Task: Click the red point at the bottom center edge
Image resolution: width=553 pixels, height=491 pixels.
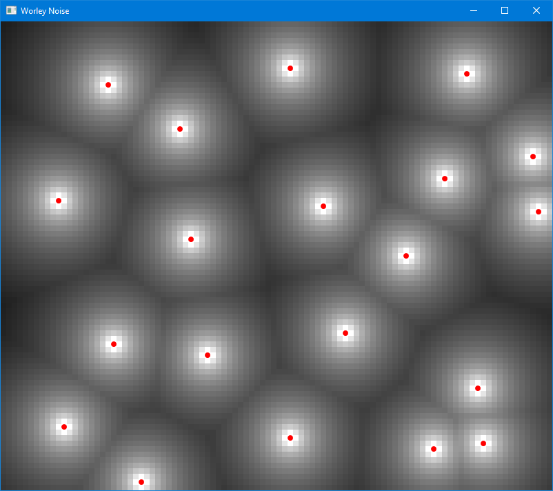Action: click(141, 481)
